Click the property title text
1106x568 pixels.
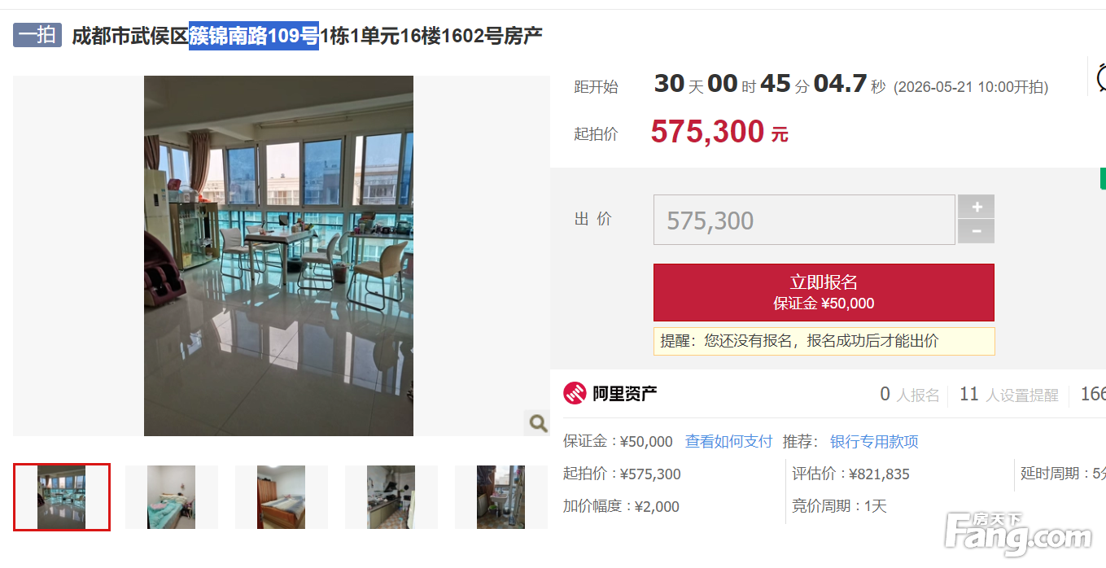pos(307,36)
